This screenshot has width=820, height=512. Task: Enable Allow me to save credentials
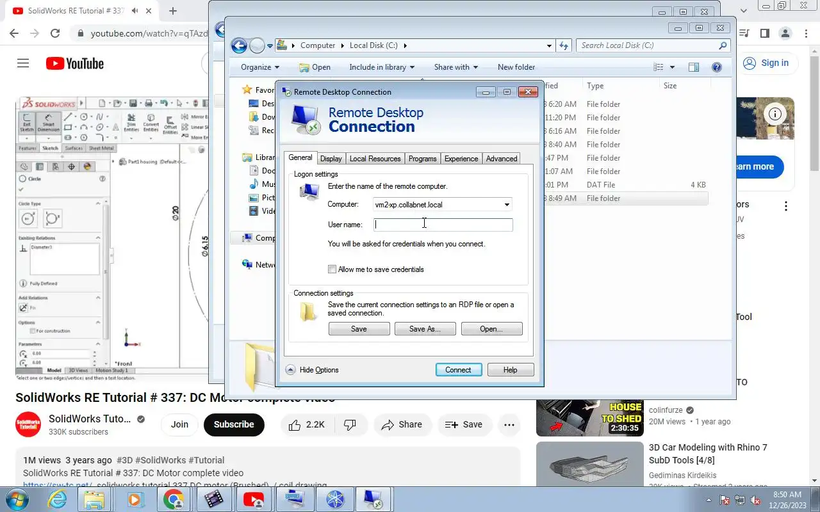click(332, 269)
